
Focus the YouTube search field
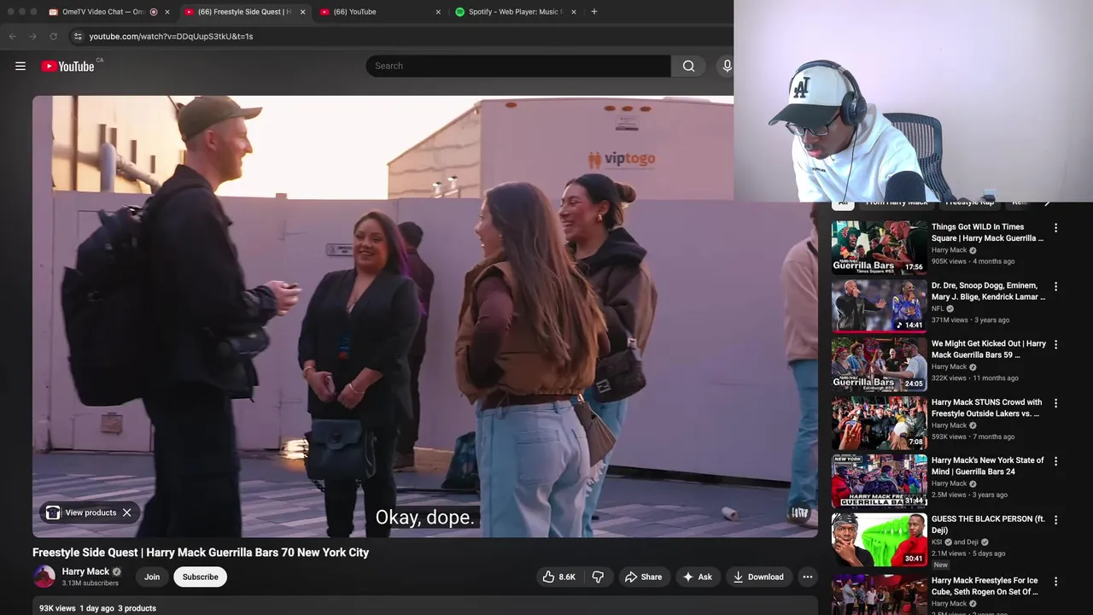point(518,66)
